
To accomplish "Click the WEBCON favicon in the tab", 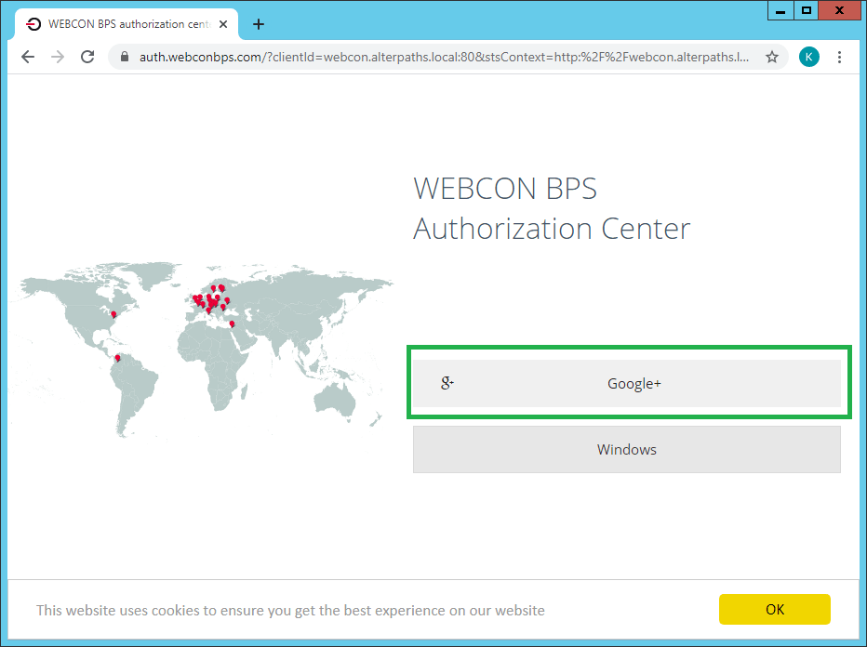I will pos(33,24).
